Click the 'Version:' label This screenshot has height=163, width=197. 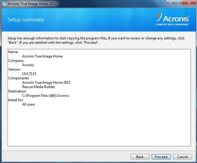(14, 69)
